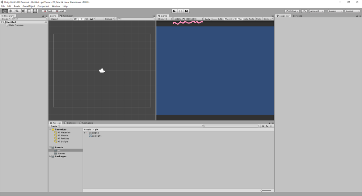The image size is (362, 196).
Task: Toggle Mute Audio in Game view
Action: coord(249,19)
